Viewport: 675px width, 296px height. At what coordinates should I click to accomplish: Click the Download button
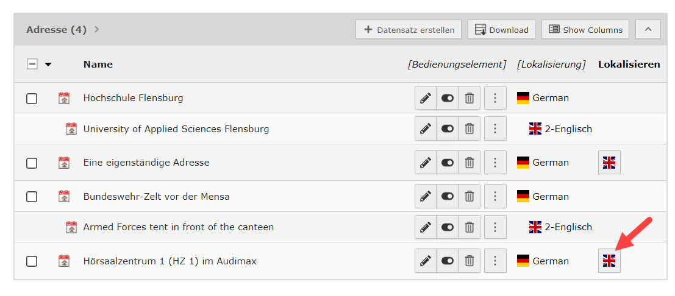point(501,29)
